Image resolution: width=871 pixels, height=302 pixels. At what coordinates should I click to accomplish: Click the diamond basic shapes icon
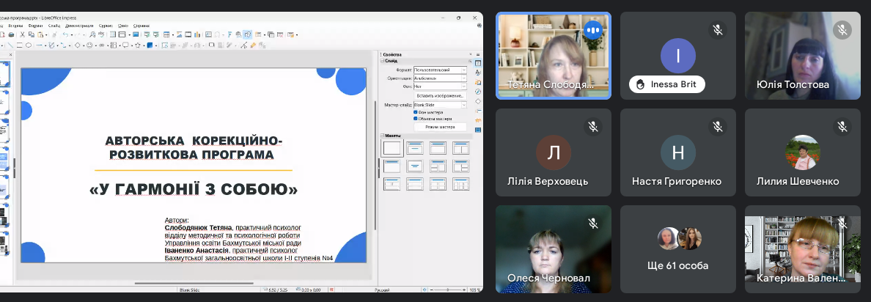77,45
